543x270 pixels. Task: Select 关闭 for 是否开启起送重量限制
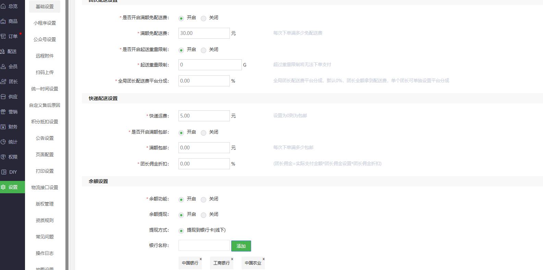(203, 50)
